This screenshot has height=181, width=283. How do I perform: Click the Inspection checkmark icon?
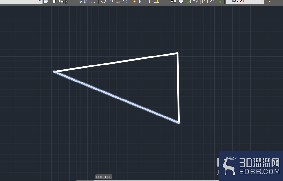click(188, 1)
